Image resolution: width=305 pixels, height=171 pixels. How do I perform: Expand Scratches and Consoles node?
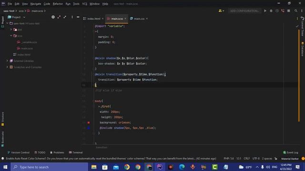pos(7,67)
